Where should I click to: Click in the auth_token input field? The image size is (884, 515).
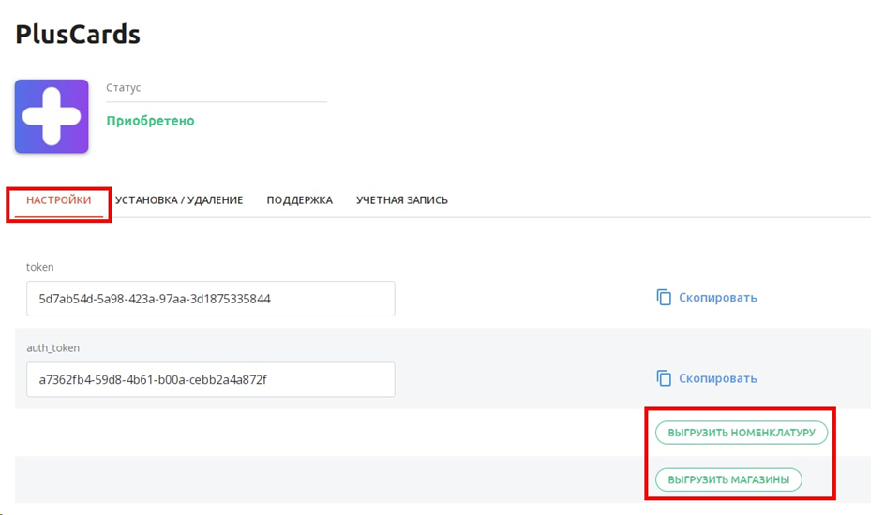[210, 379]
